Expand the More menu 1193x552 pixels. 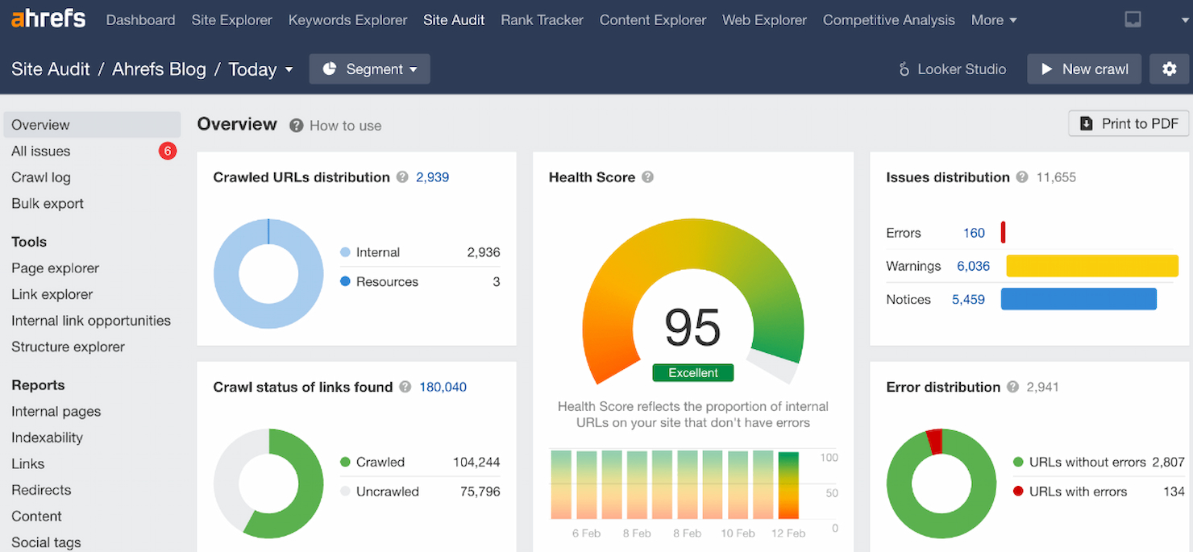[x=994, y=20]
